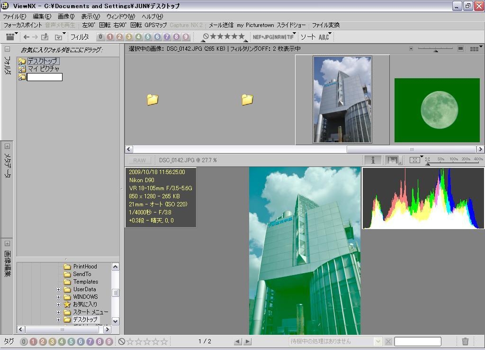485x350 pixels.
Task: Expand the WINDOWS folder in tree
Action: coord(59,297)
